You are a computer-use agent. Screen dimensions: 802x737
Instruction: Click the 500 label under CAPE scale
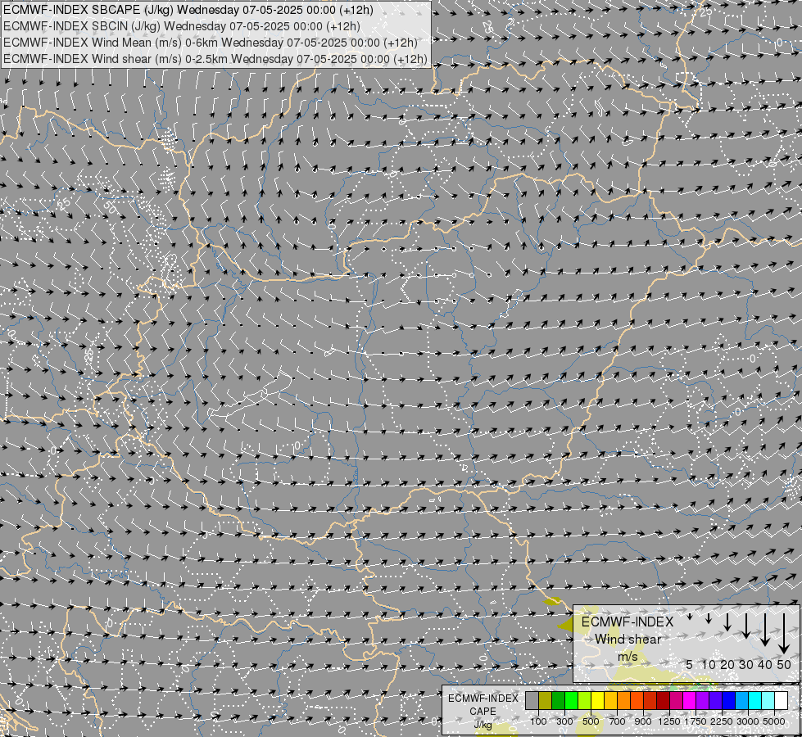(591, 721)
